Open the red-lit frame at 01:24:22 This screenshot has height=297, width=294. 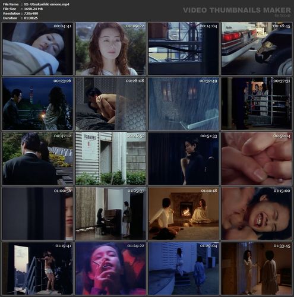[111, 268]
